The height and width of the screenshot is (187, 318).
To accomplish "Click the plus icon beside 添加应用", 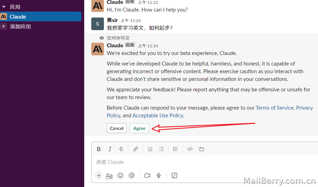I will [x=4, y=26].
